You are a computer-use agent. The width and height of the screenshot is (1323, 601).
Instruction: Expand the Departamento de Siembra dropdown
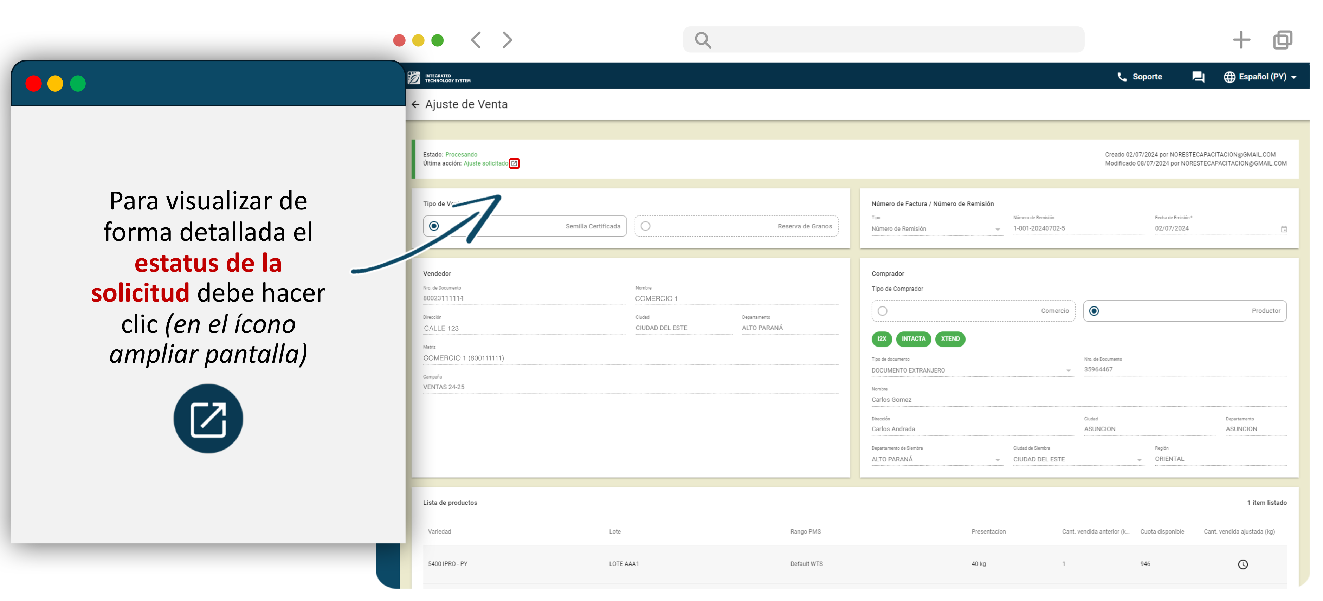coord(998,460)
